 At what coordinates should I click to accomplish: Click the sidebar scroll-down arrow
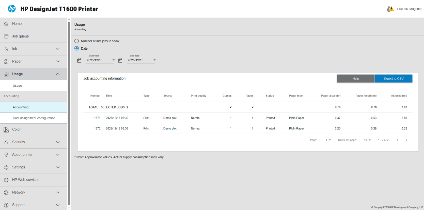tap(69, 208)
